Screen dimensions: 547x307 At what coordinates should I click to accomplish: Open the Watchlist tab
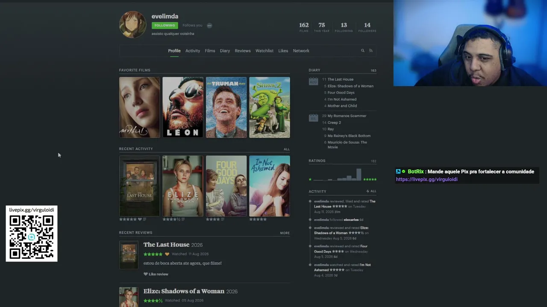[265, 51]
